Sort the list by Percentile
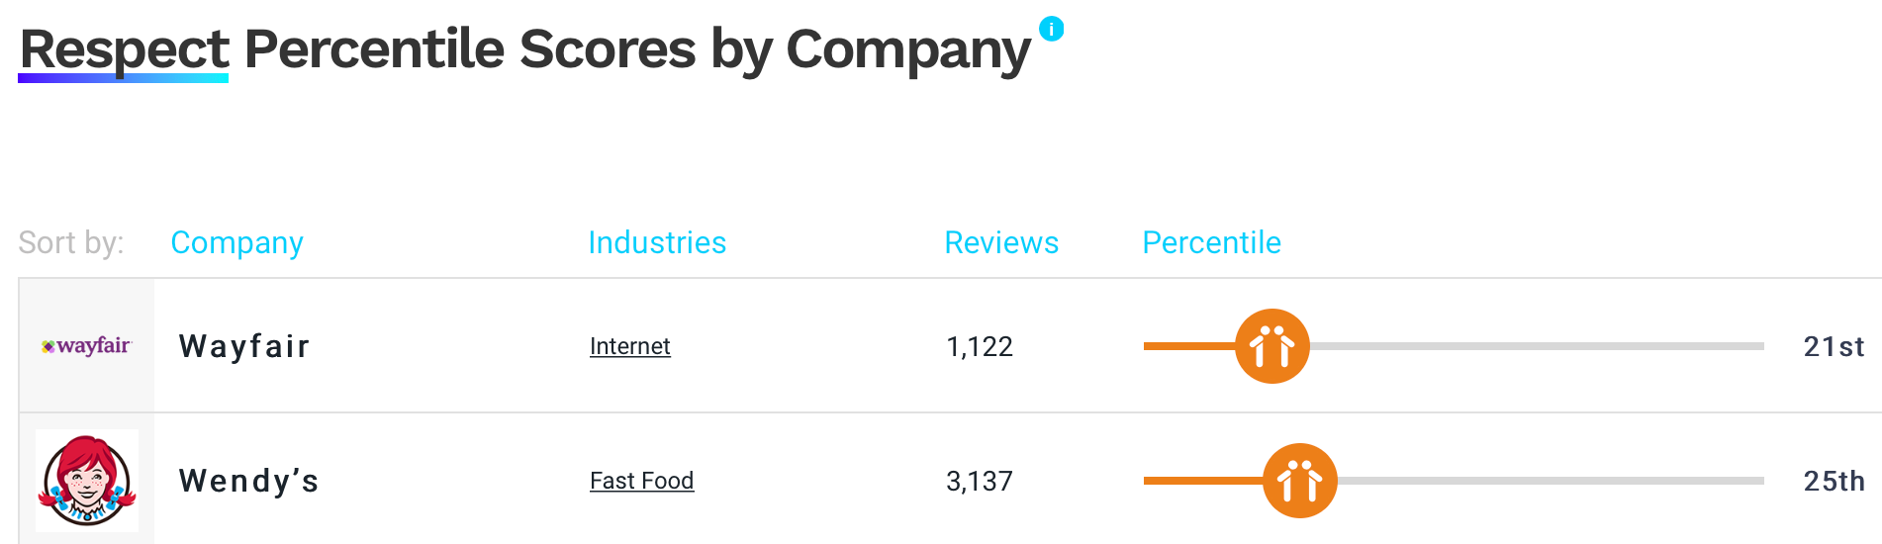Viewport: 1882px width, 544px height. click(x=1211, y=242)
